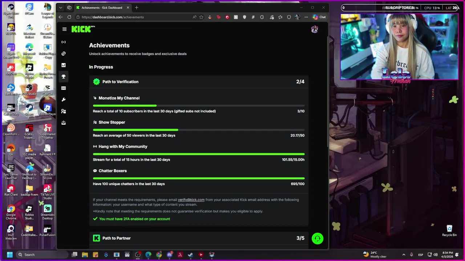Open taskbar clock 8:34 PM

tap(448, 254)
